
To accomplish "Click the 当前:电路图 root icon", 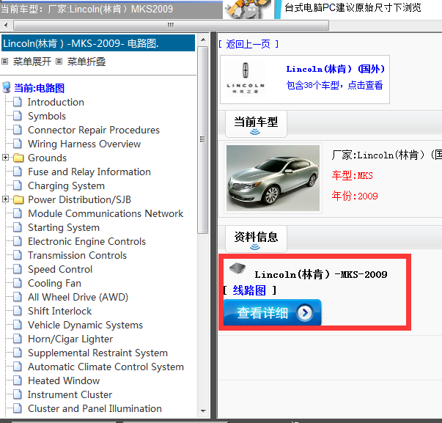I will click(7, 88).
